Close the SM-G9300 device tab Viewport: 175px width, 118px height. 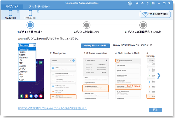(18, 11)
